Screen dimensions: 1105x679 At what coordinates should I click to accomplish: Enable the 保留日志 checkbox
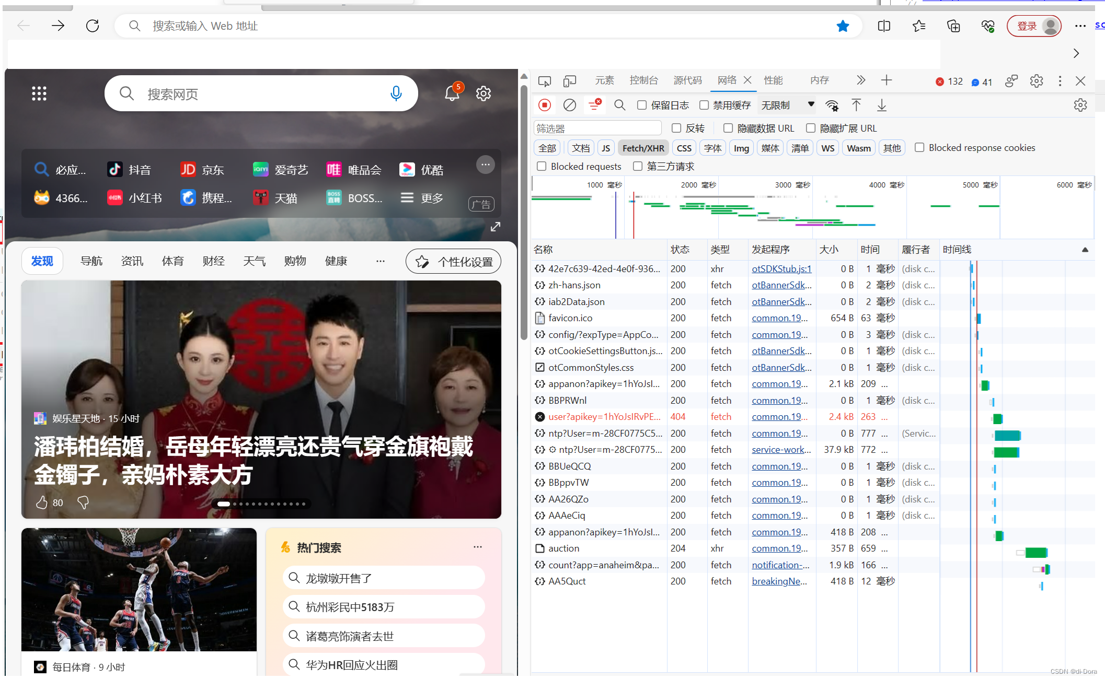pyautogui.click(x=642, y=106)
